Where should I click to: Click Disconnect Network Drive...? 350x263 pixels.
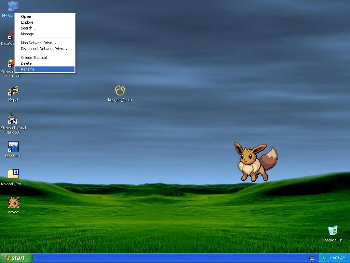point(45,49)
